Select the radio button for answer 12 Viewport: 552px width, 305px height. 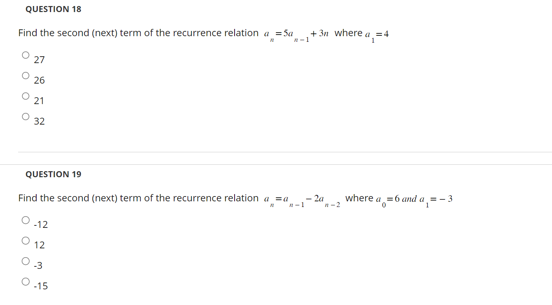coord(25,240)
